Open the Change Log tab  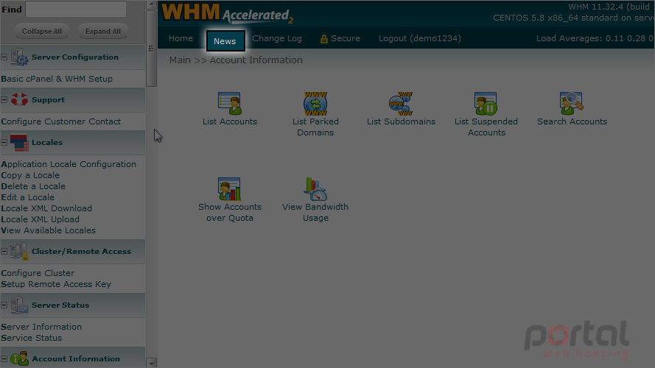[277, 38]
